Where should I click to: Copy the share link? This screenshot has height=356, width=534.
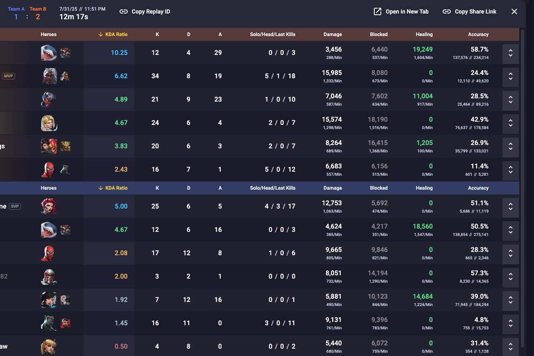coord(470,11)
